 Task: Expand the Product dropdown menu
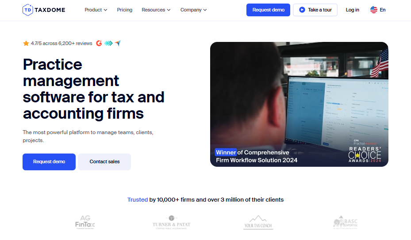pos(96,10)
